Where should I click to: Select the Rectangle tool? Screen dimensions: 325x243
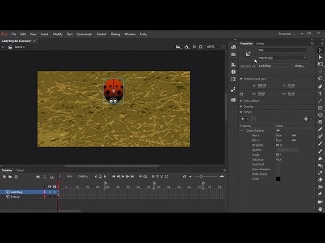point(320,108)
